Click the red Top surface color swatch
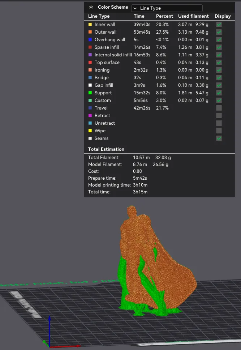Image resolution: width=241 pixels, height=350 pixels. point(90,62)
